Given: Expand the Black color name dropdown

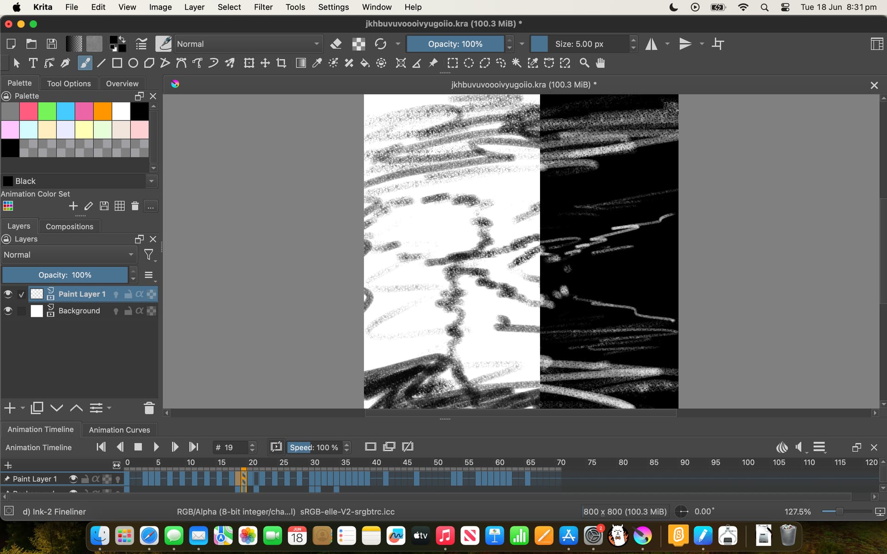Looking at the screenshot, I should 151,181.
